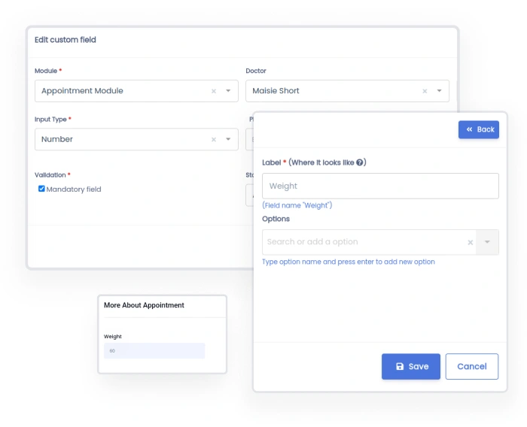The height and width of the screenshot is (427, 527).
Task: Click the Save button label
Action: click(419, 366)
